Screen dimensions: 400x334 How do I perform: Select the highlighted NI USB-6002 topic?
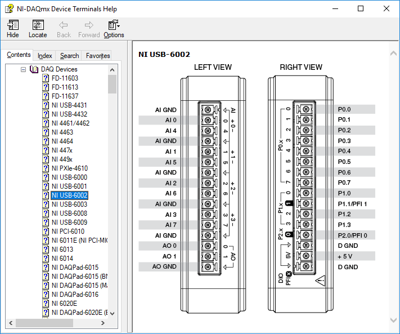[x=69, y=195]
